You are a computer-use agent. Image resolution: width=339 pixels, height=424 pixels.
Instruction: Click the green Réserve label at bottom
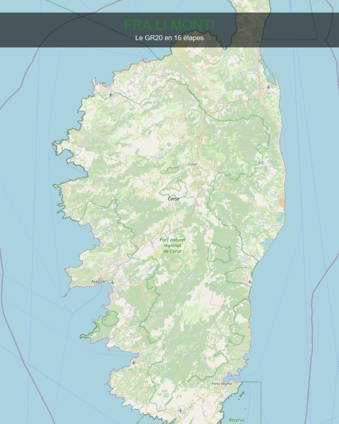click(x=237, y=420)
